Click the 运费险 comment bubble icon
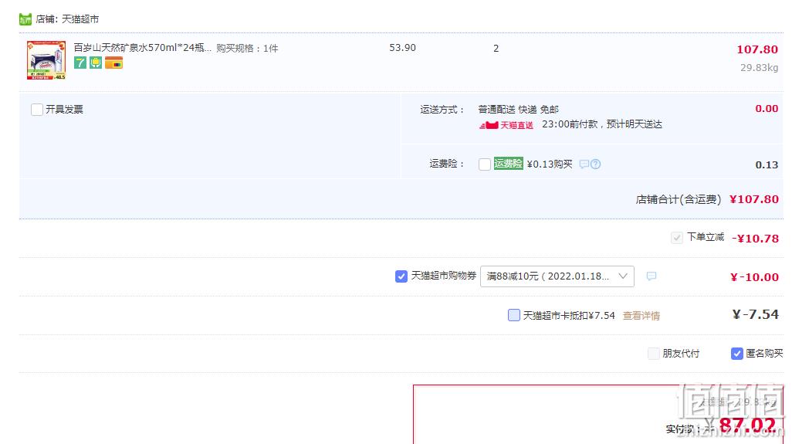792x444 pixels. click(584, 164)
